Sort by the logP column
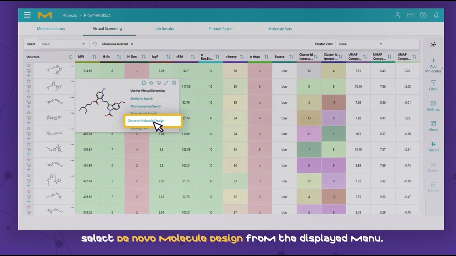The width and height of the screenshot is (456, 256). (168, 57)
